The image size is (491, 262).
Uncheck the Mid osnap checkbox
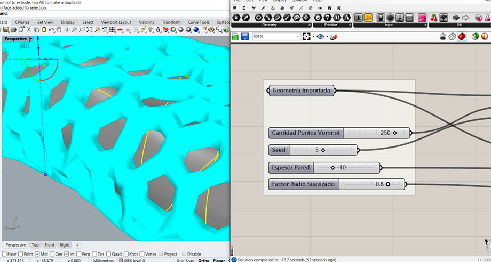click(x=38, y=254)
